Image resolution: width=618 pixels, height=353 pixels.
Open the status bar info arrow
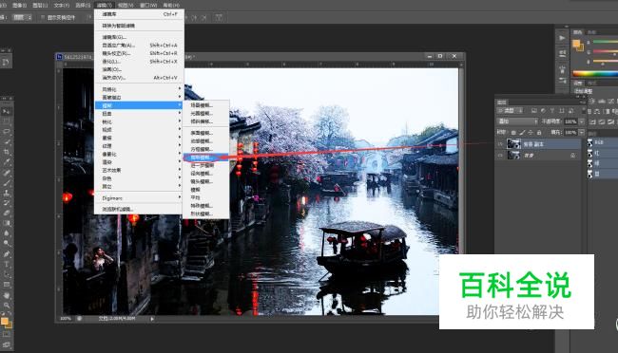152,319
